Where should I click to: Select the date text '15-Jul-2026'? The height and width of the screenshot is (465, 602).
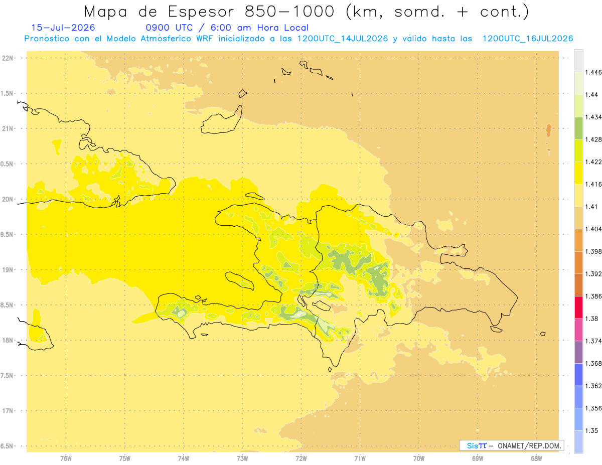click(63, 28)
